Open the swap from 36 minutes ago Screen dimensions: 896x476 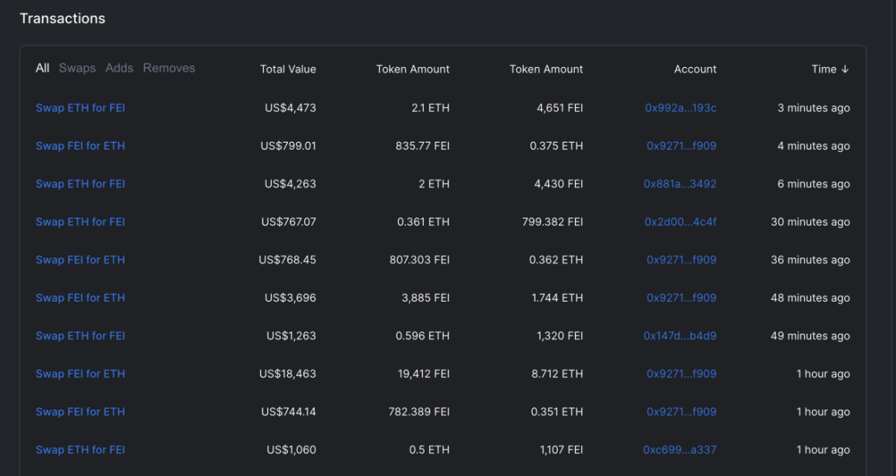80,260
